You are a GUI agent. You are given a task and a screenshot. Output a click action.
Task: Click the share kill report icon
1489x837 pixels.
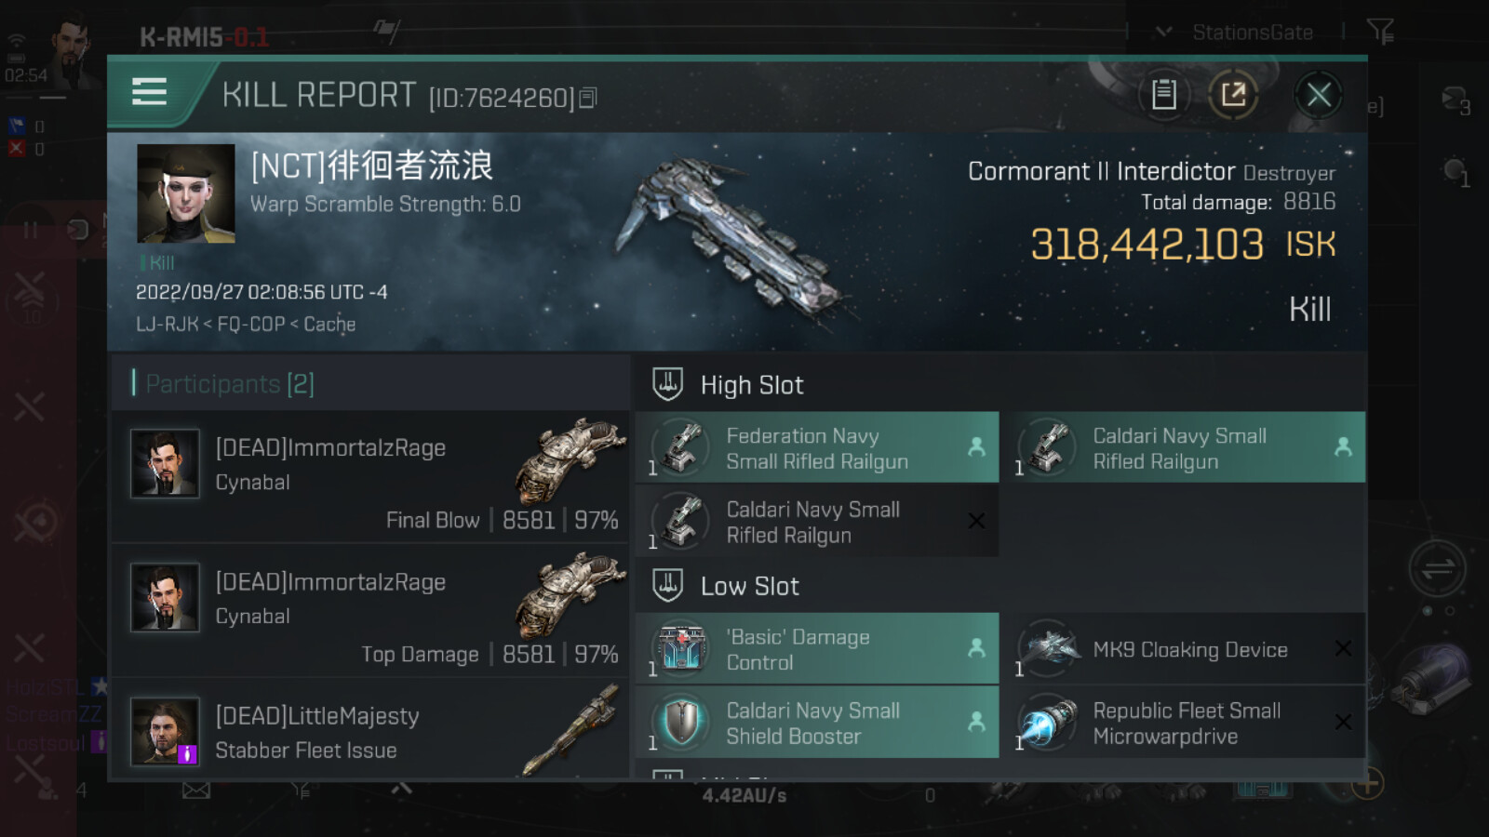(x=1233, y=94)
